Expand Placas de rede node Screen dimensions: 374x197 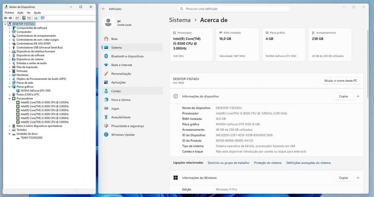pyautogui.click(x=10, y=83)
